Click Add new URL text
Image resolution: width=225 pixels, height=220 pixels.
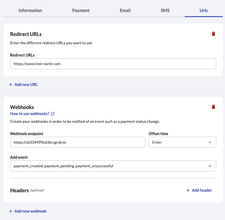point(26,85)
